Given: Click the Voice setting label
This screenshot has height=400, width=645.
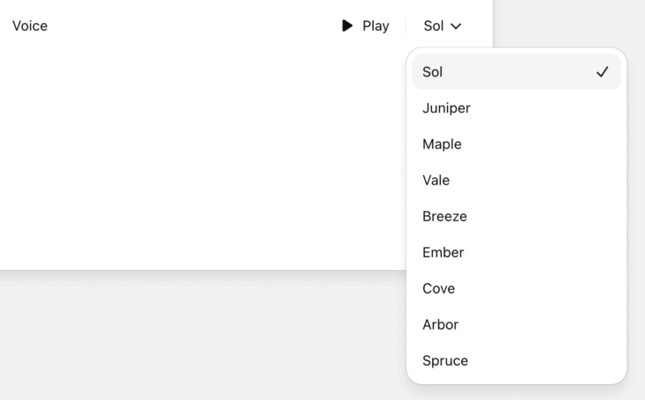Looking at the screenshot, I should (30, 25).
